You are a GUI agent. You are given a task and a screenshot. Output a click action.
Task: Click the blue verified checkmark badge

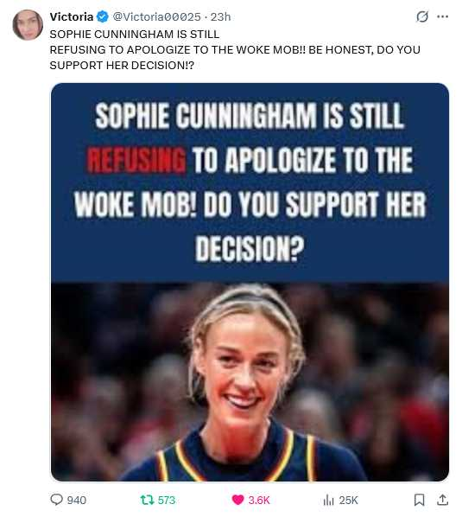coord(103,16)
